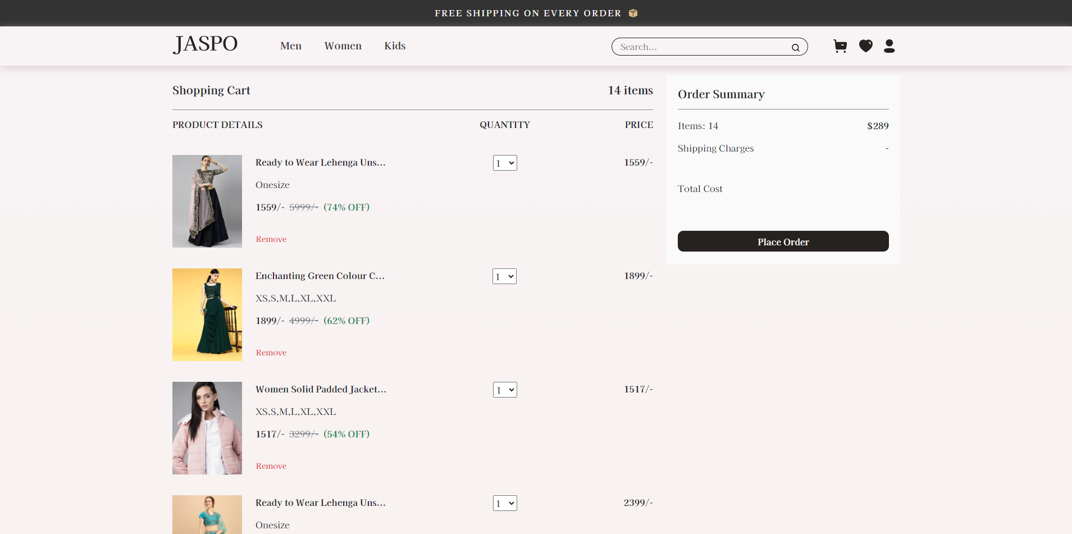Click the struck-through '5999/-' price
The image size is (1072, 534).
[x=304, y=207]
